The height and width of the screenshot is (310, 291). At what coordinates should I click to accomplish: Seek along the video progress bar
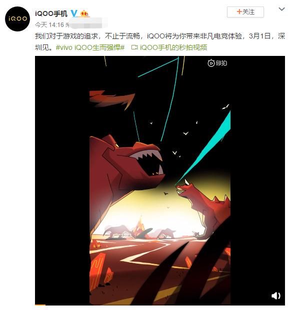[x=160, y=305]
